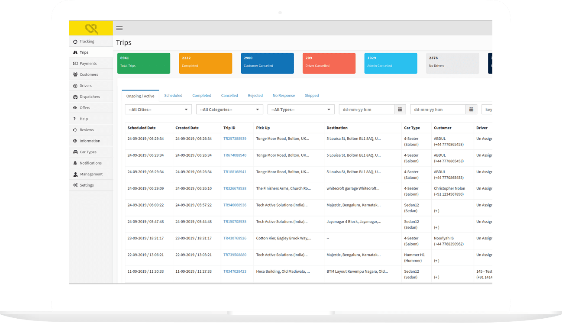Open trip TR326678938
562x323 pixels.
(x=235, y=189)
